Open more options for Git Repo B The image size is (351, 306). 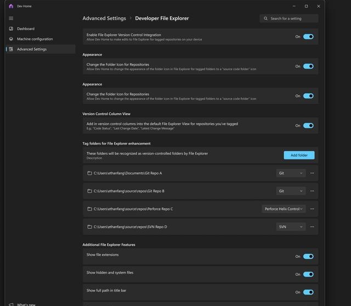[312, 191]
